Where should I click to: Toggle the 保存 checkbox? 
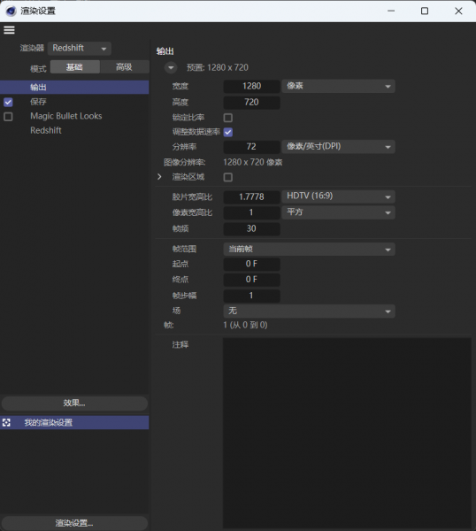(x=8, y=102)
